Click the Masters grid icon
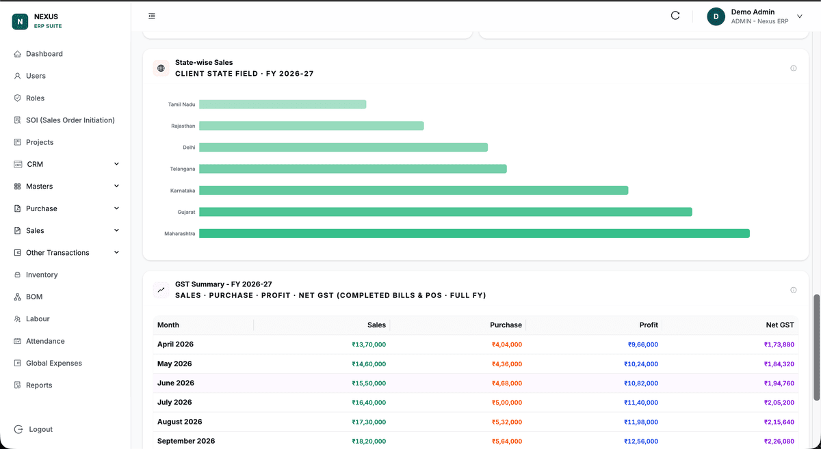 click(x=17, y=187)
